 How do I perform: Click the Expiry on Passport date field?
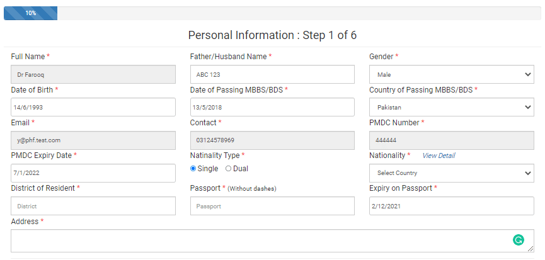452,206
